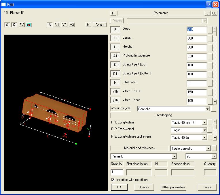Image resolution: width=220 pixels, height=195 pixels.
Task: Switch to the V1 view
Action: click(x=57, y=25)
